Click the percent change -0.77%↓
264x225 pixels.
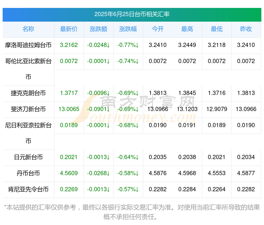[128, 45]
